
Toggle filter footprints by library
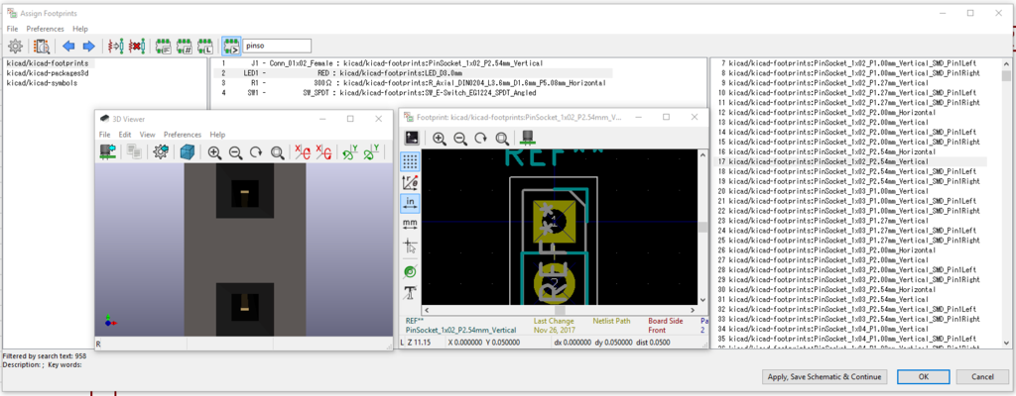[x=205, y=46]
